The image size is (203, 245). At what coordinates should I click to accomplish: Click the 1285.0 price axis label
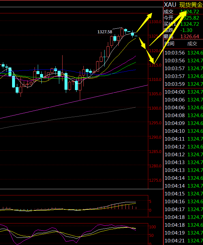click(155, 152)
